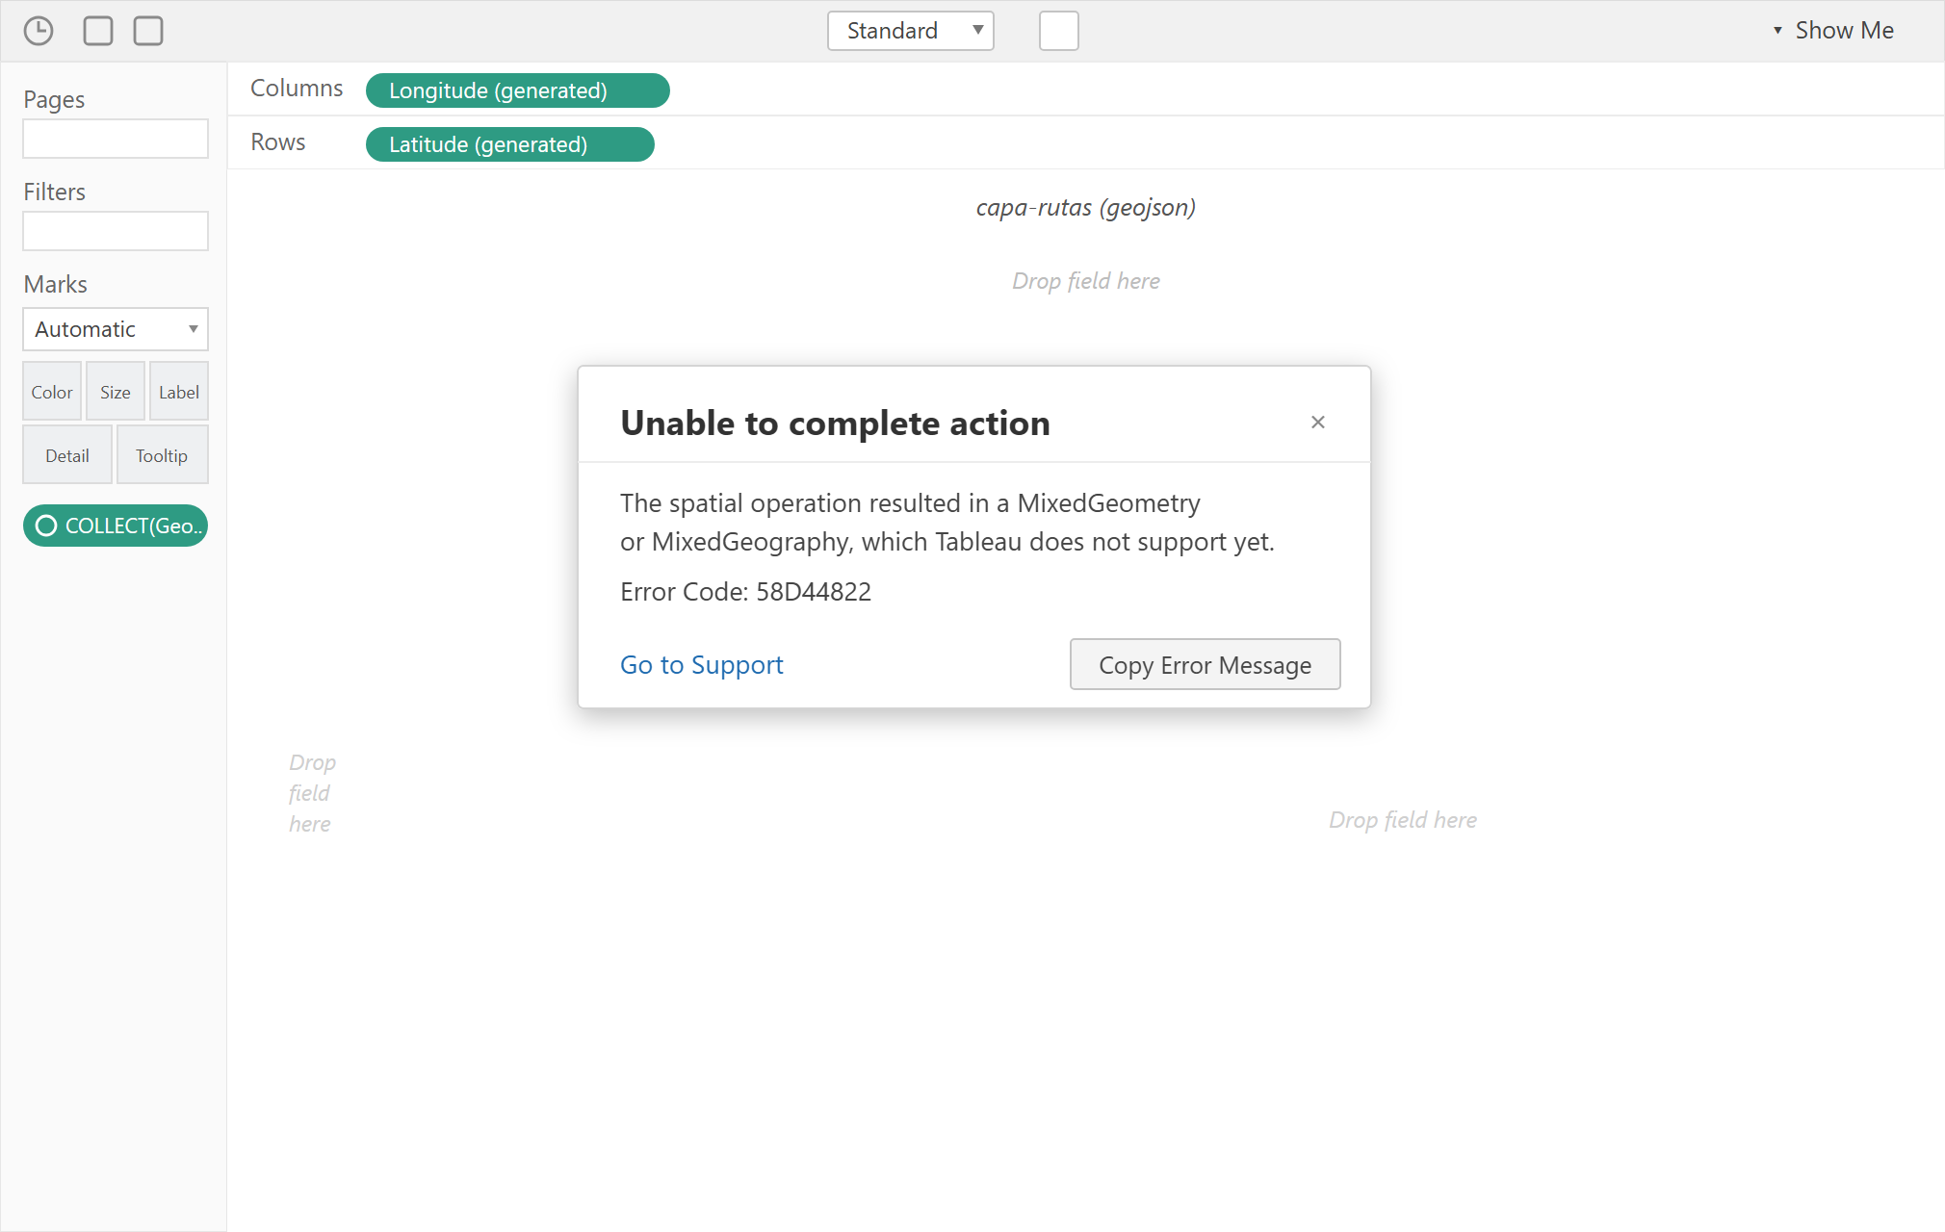This screenshot has height=1232, width=1945.
Task: Click the blank square button beside Standard
Action: [x=1059, y=31]
